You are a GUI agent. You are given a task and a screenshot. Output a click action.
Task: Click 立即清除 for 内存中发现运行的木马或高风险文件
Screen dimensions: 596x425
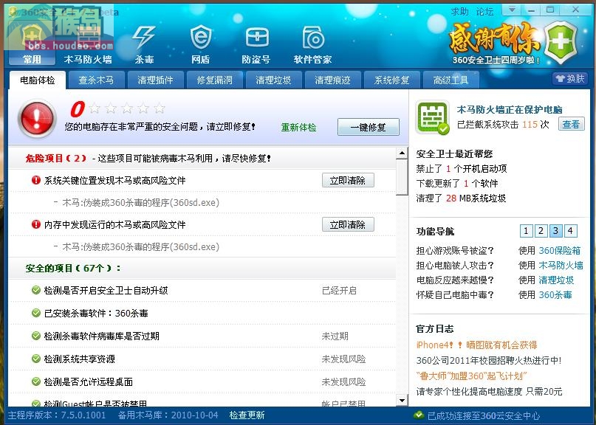348,224
